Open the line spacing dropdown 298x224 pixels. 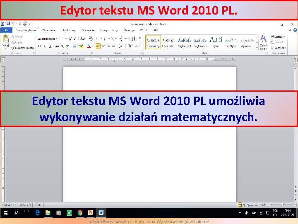121,46
